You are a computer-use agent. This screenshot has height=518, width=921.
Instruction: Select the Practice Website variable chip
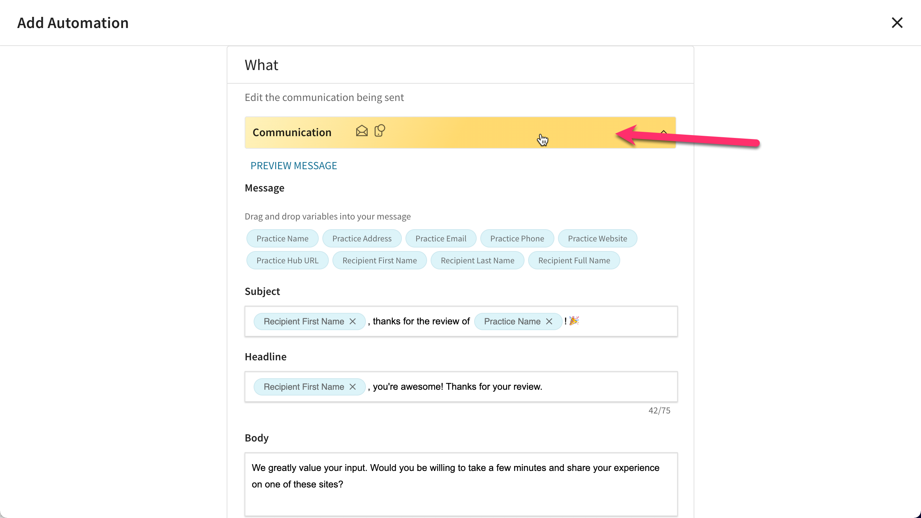coord(597,239)
